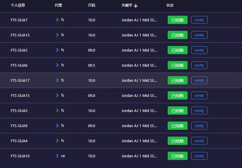
Task: Click HYPE button in FTS GUA17 row
Action: pos(199,80)
